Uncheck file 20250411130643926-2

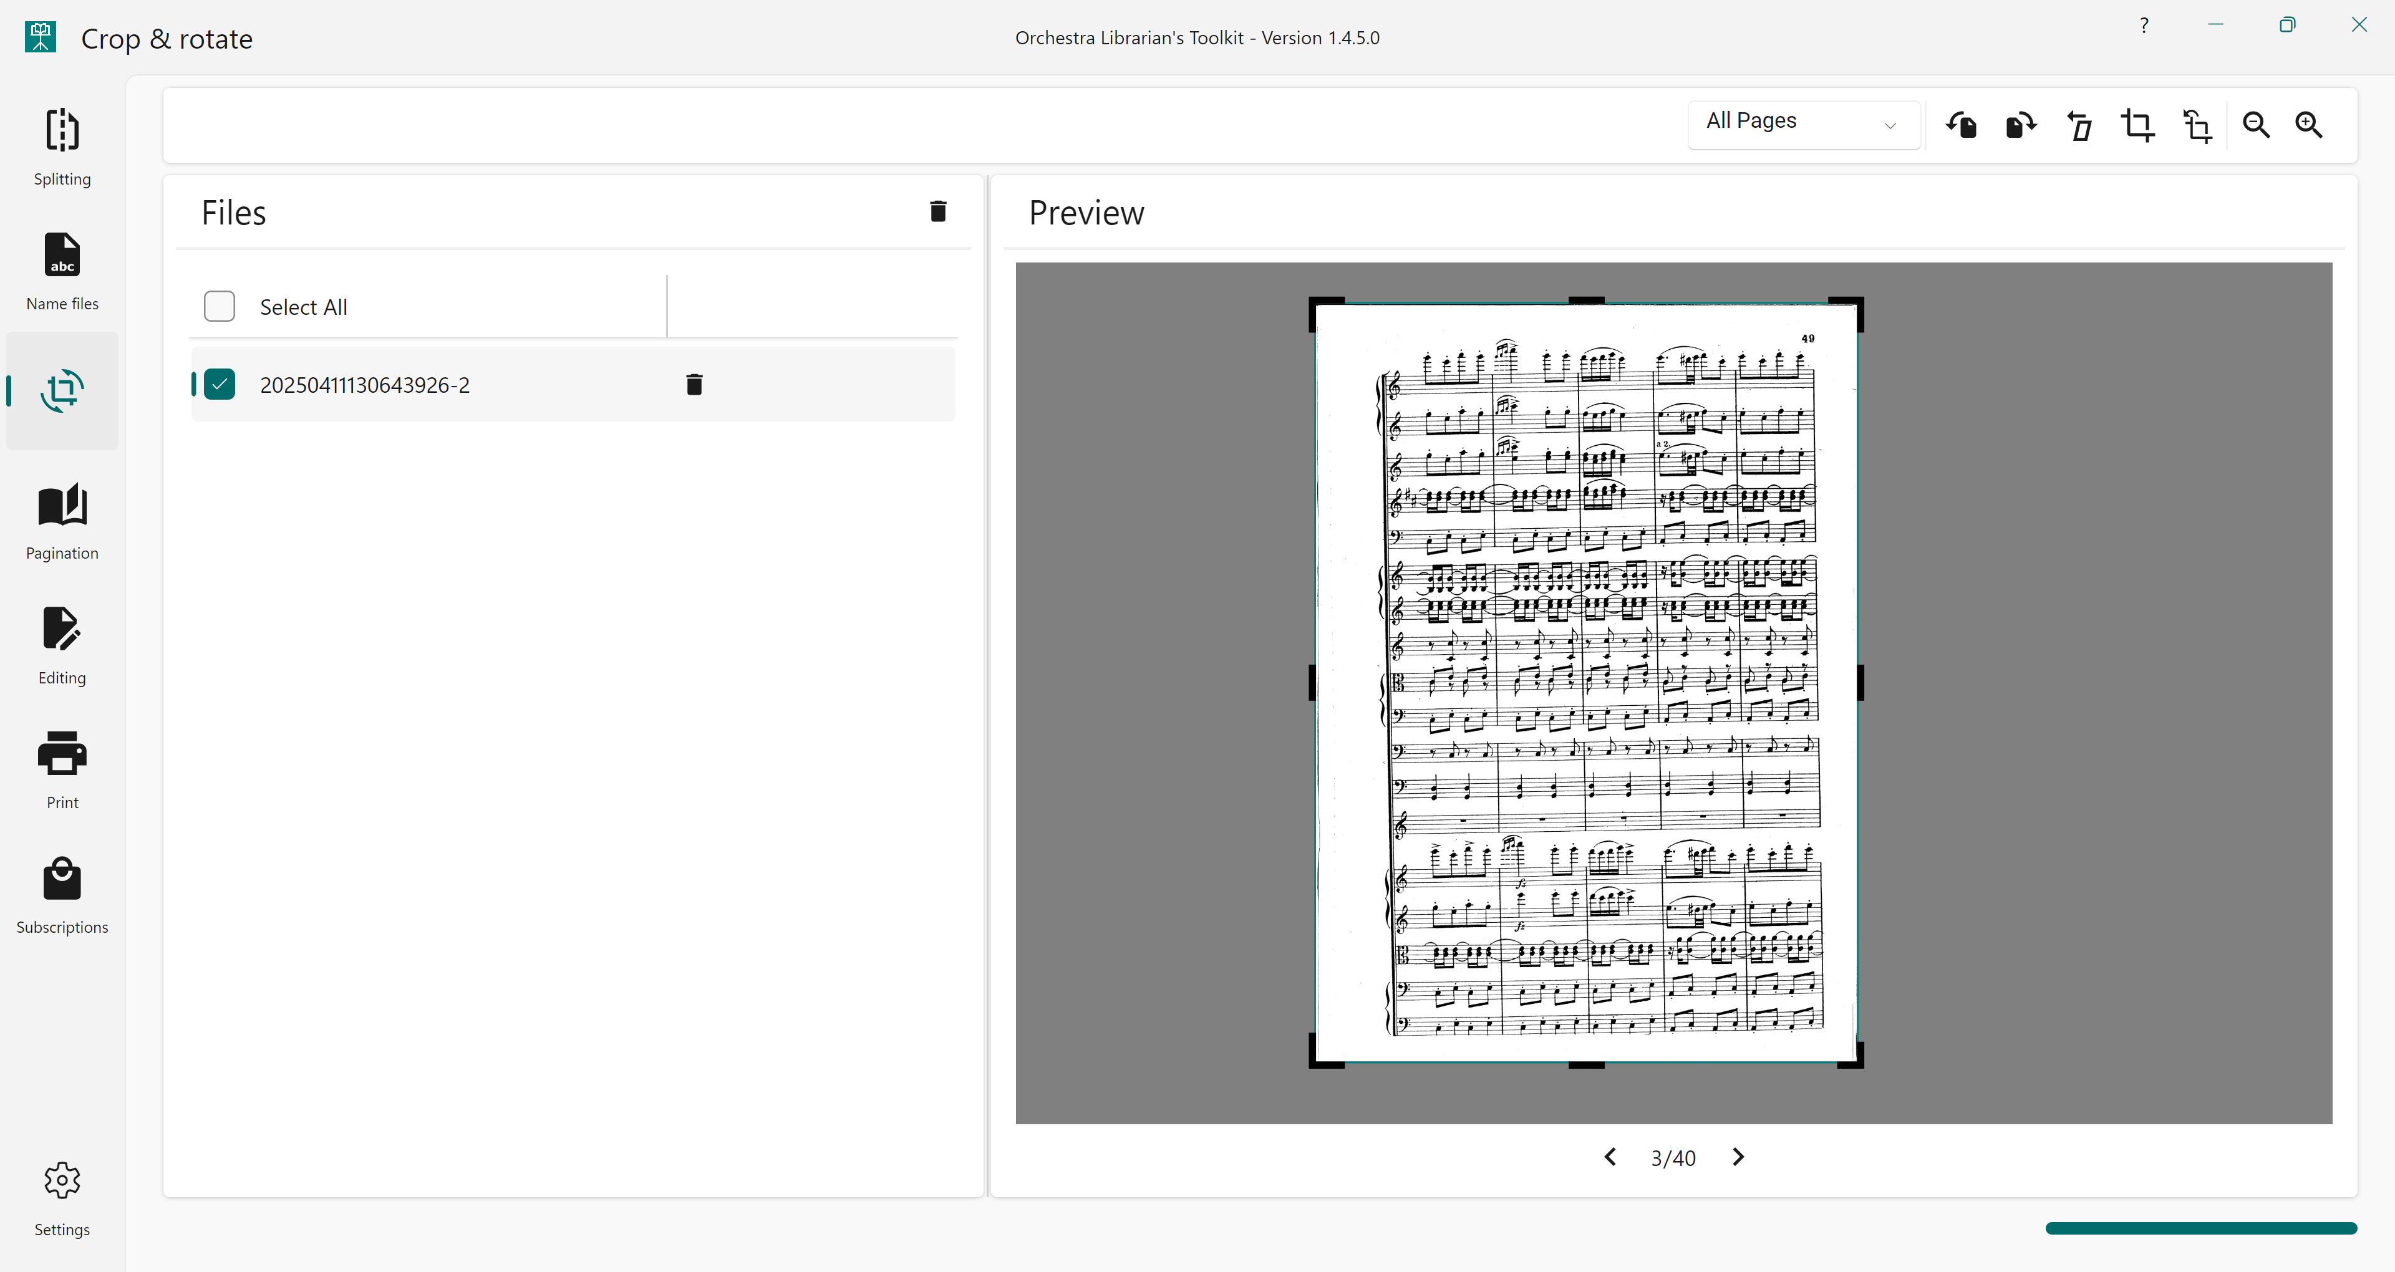click(220, 383)
